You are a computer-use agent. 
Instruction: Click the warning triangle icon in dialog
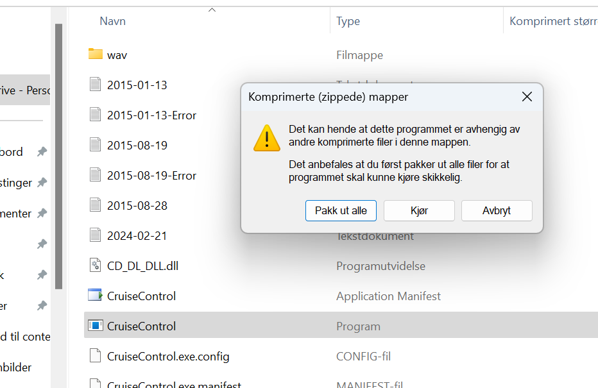pos(267,139)
